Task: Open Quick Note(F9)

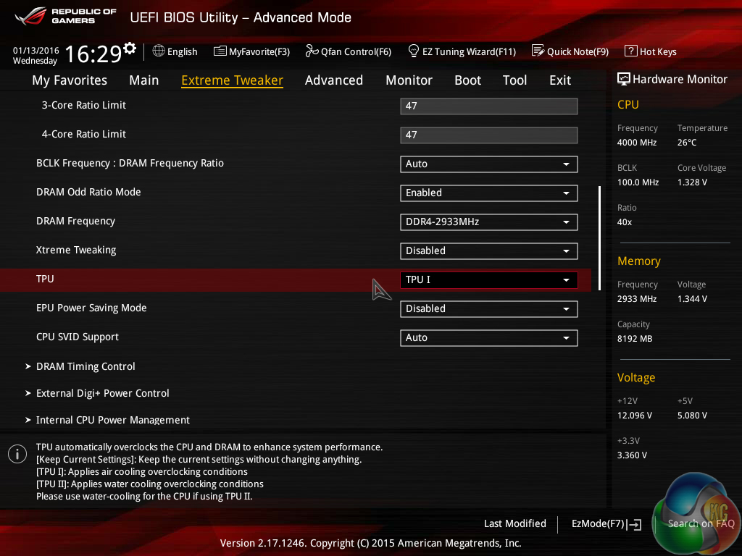Action: [570, 51]
